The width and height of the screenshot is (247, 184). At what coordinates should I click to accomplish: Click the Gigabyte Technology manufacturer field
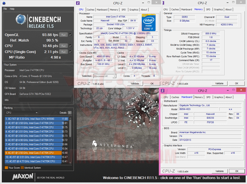pos(210,105)
